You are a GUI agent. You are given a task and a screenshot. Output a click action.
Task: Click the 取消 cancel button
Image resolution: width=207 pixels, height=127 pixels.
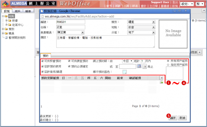(182, 118)
